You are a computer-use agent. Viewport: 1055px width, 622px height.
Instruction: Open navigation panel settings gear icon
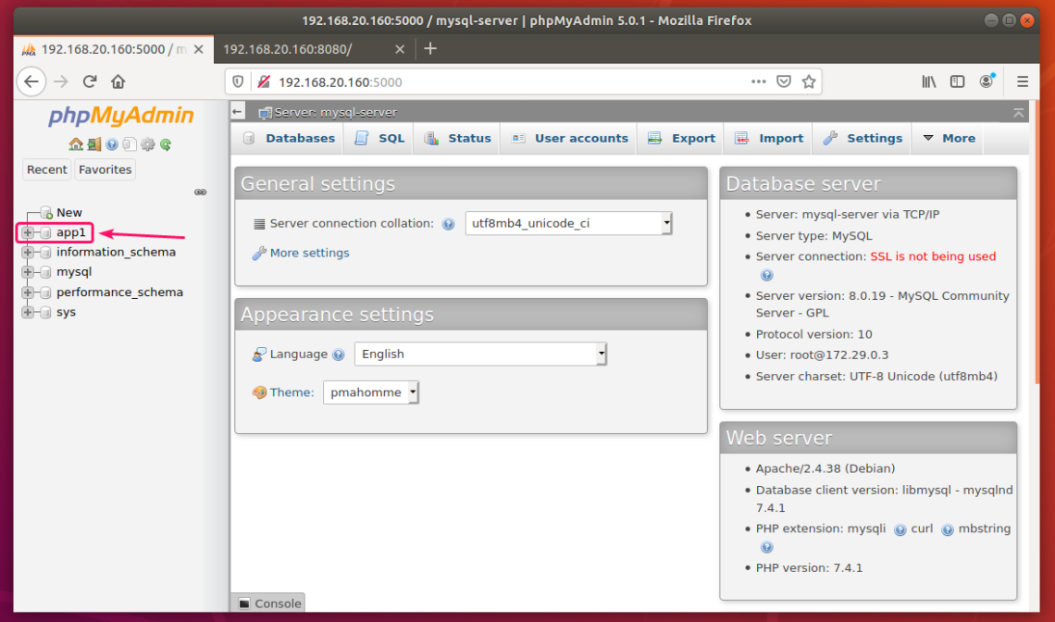click(x=147, y=144)
